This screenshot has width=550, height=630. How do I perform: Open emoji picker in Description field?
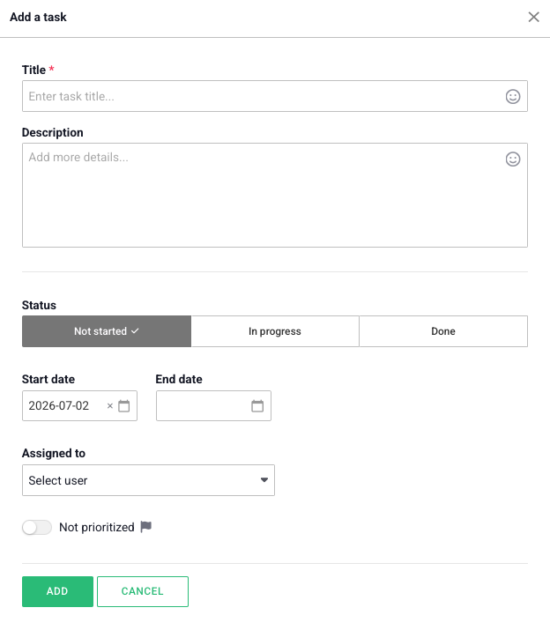[513, 159]
